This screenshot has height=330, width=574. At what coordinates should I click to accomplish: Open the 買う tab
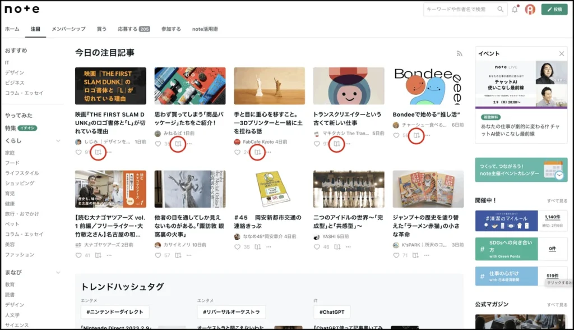(x=101, y=29)
